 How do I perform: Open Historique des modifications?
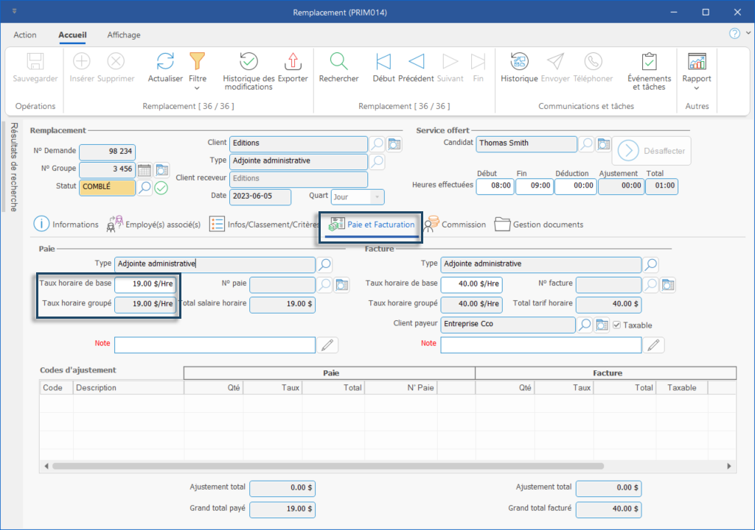[248, 62]
